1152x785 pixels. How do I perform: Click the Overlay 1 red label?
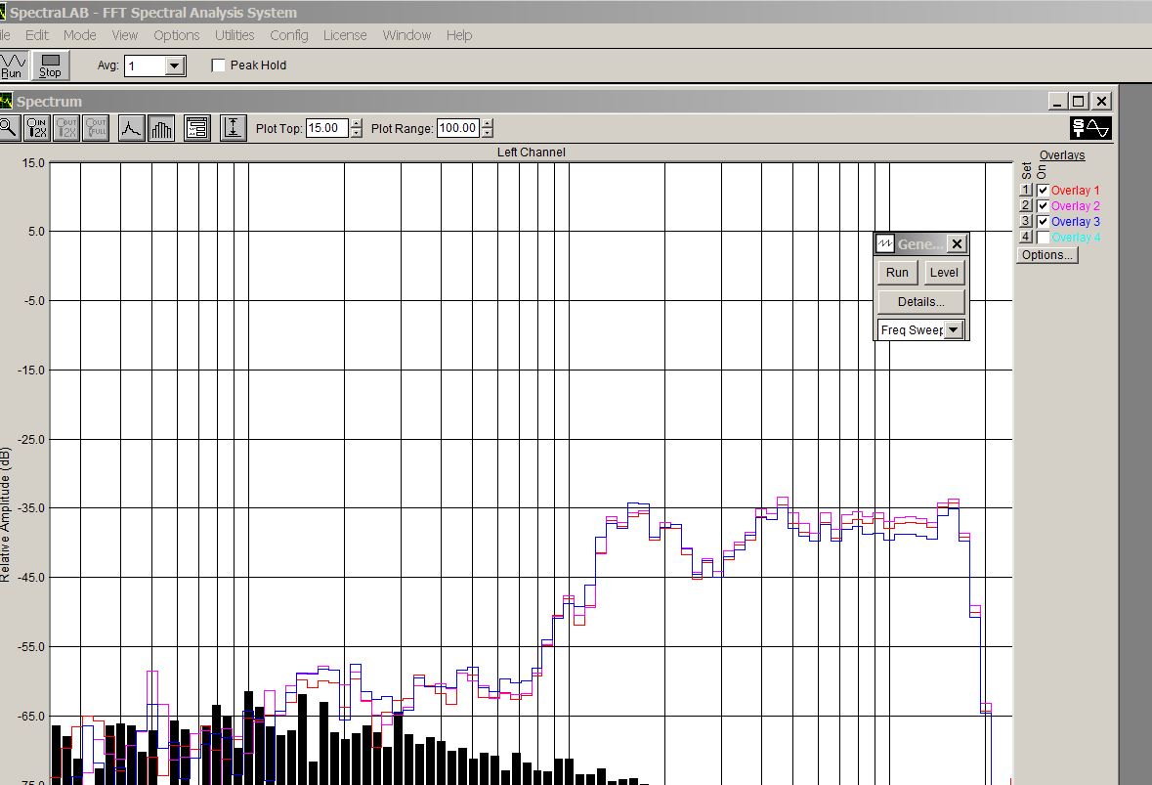tap(1075, 191)
